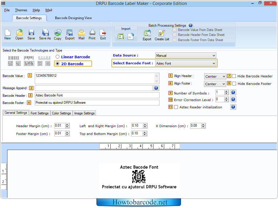Screen dimensions: 278x208
Task: Click the New document icon
Action: tap(8, 33)
